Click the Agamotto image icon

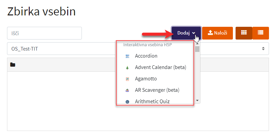click(x=127, y=79)
